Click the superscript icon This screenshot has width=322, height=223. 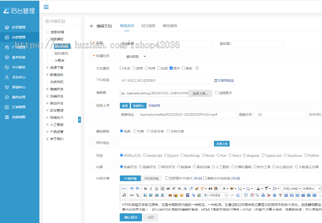pos(174,189)
